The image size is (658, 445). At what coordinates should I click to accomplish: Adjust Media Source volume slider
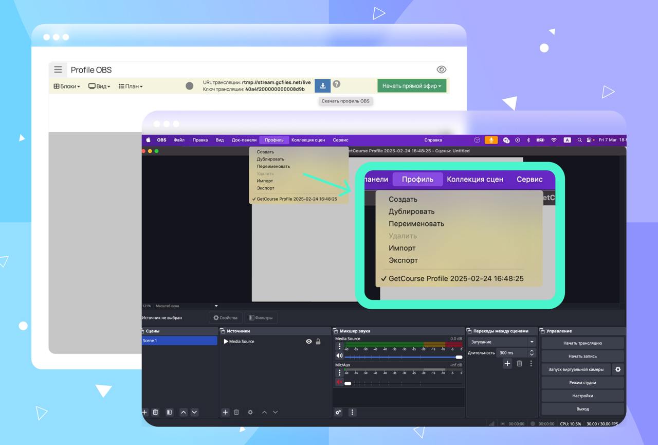404,357
